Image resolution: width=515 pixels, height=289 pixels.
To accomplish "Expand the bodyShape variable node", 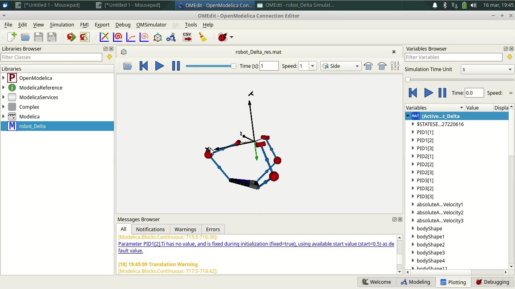I will click(x=413, y=228).
